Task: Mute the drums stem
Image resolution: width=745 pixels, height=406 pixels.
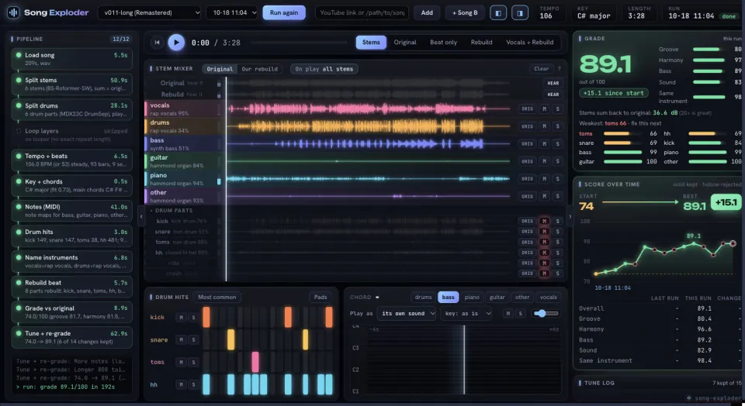Action: (x=545, y=126)
